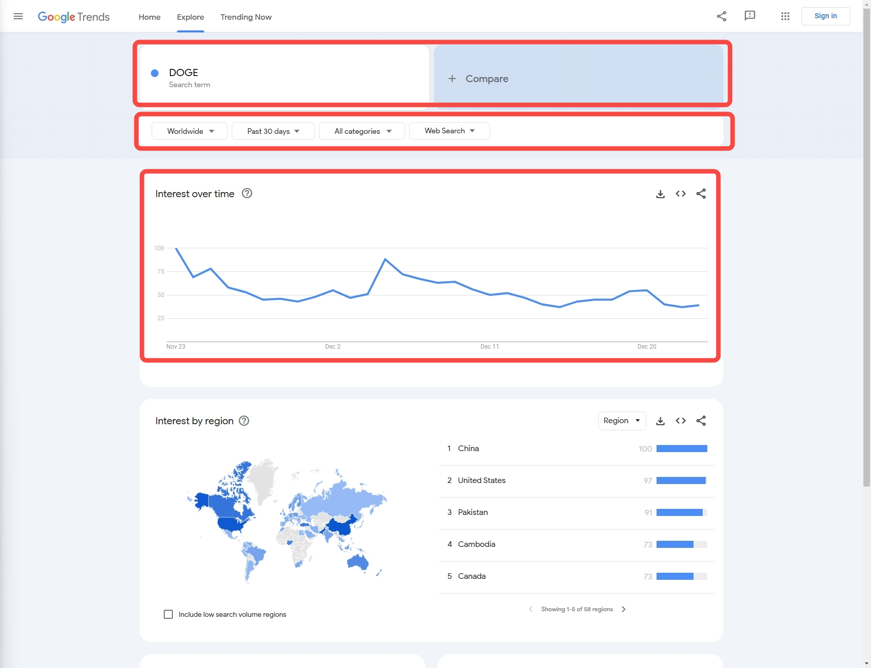Toggle Include low search volume regions

tap(168, 614)
